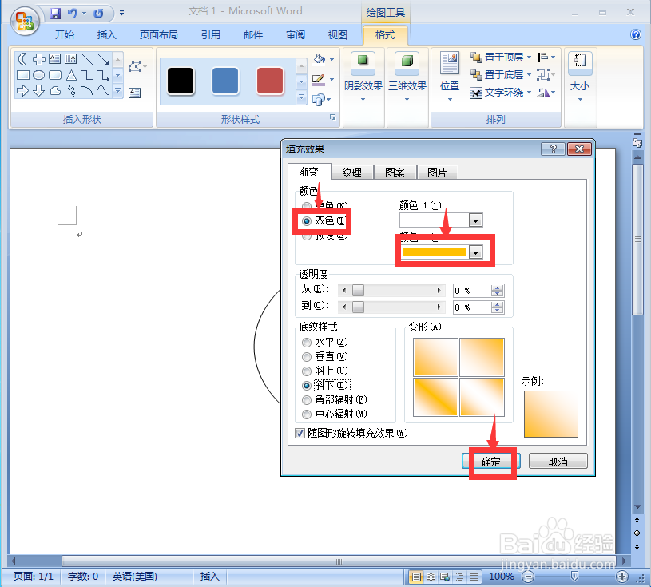Open the 颜色 1 color dropdown
Screen dimensions: 651x587
475,220
